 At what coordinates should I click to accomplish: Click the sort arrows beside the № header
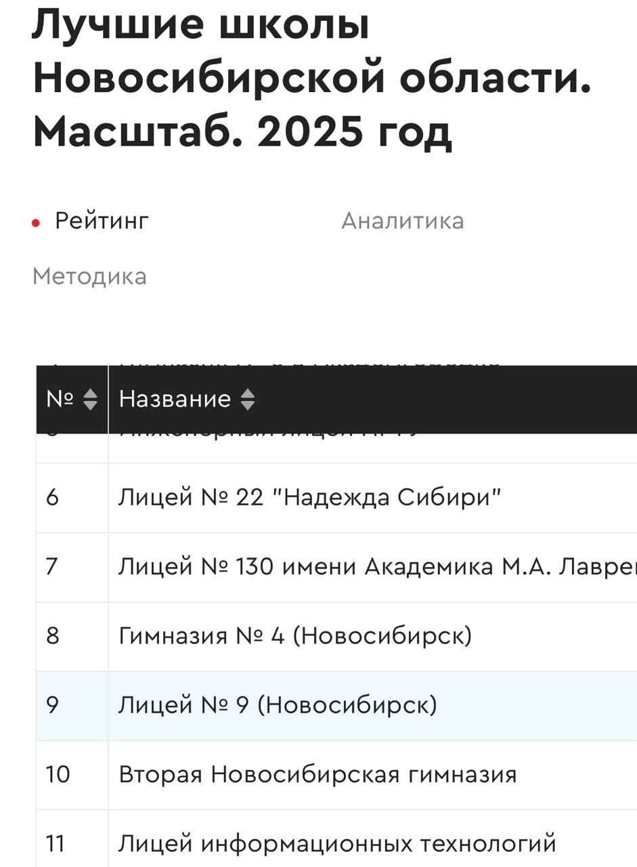[x=91, y=400]
